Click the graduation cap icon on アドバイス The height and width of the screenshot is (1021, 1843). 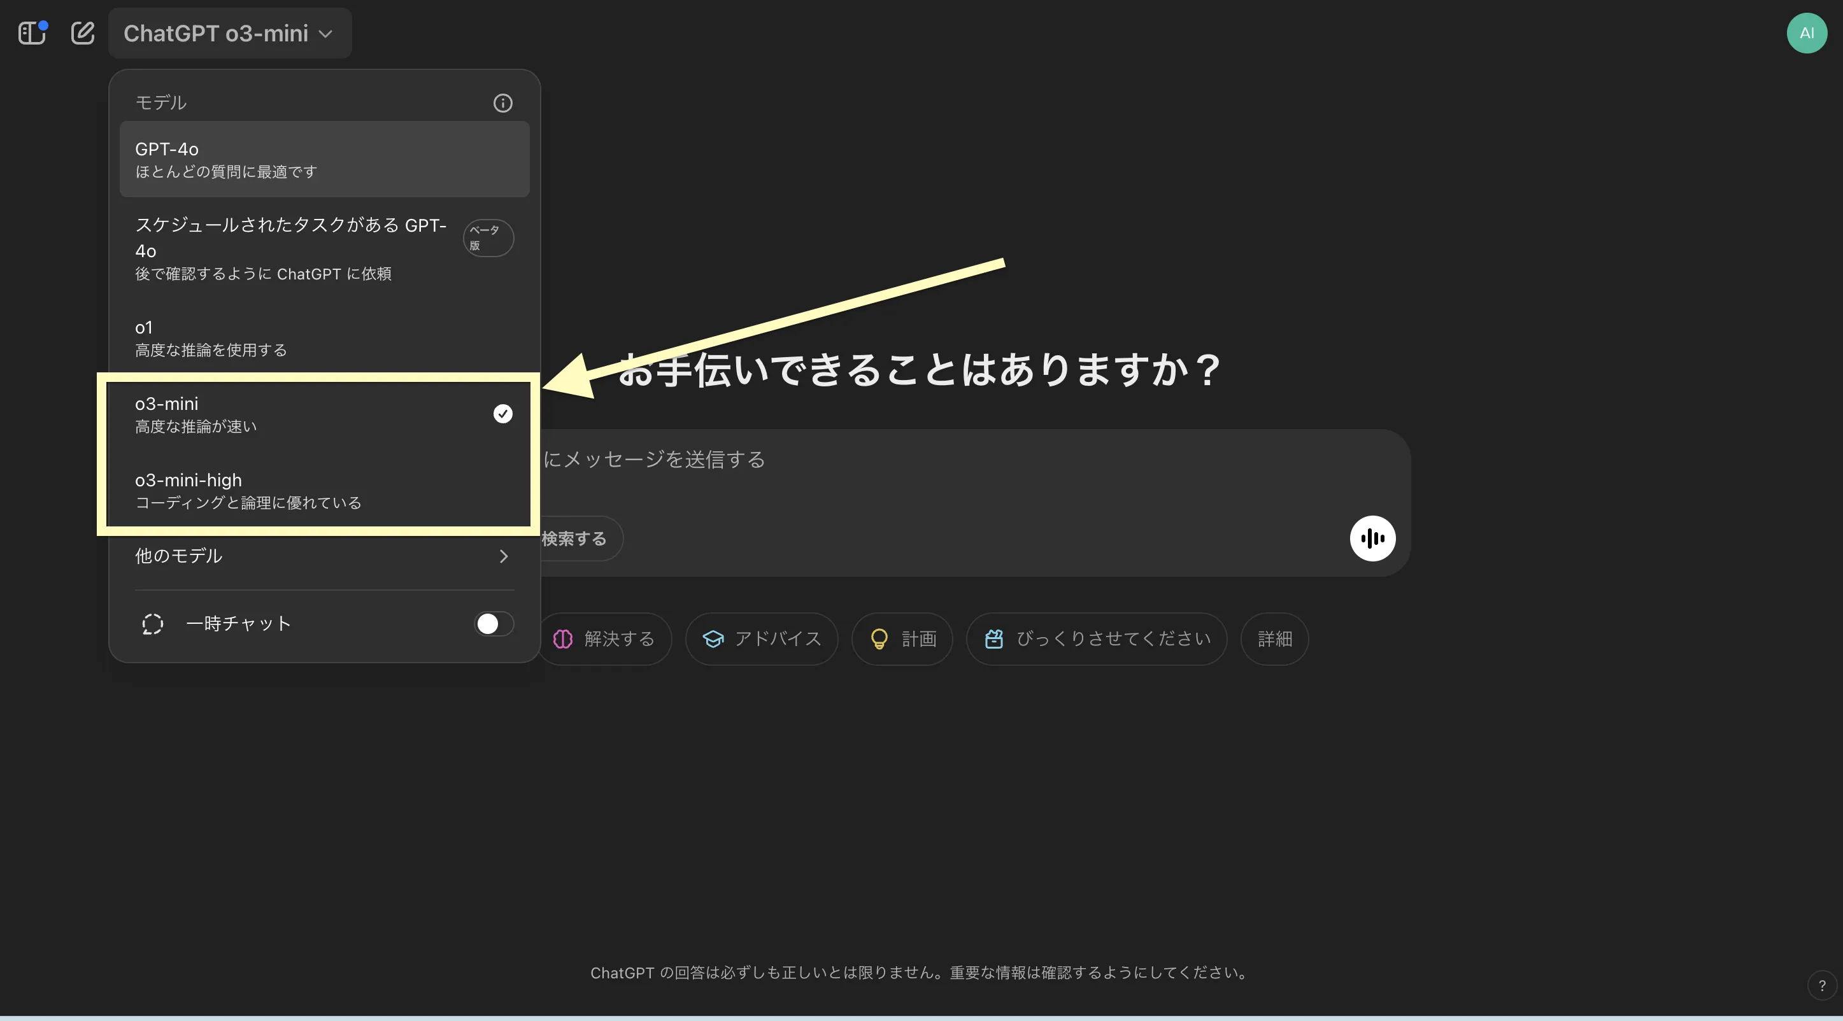pos(713,638)
